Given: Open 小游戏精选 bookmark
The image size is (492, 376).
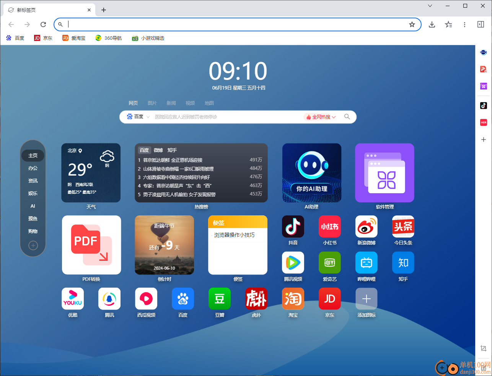Looking at the screenshot, I should point(148,38).
